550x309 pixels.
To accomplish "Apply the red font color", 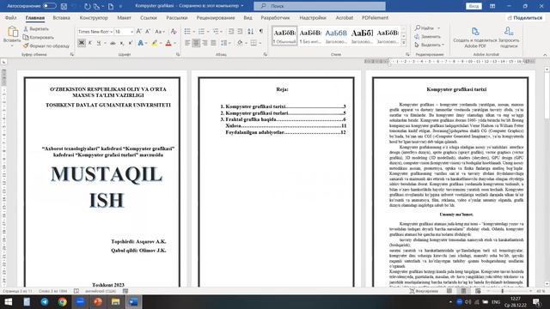I will 168,43.
